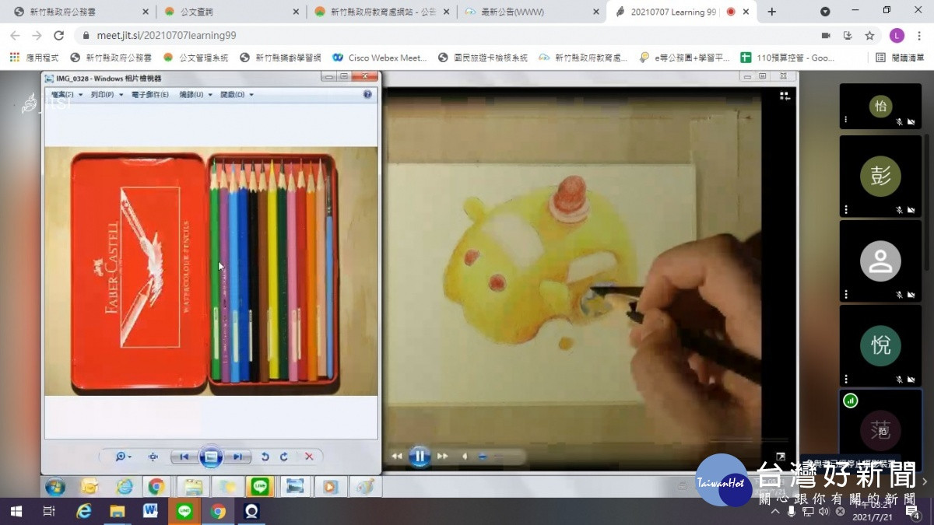The height and width of the screenshot is (525, 934).
Task: Pause the video in the media player
Action: tap(420, 457)
